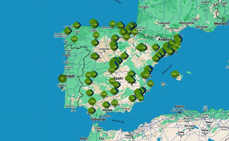
Task: Select the Avignon label
Action: [196, 19]
